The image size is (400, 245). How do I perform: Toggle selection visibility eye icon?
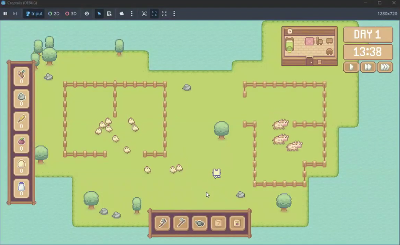[x=87, y=14]
